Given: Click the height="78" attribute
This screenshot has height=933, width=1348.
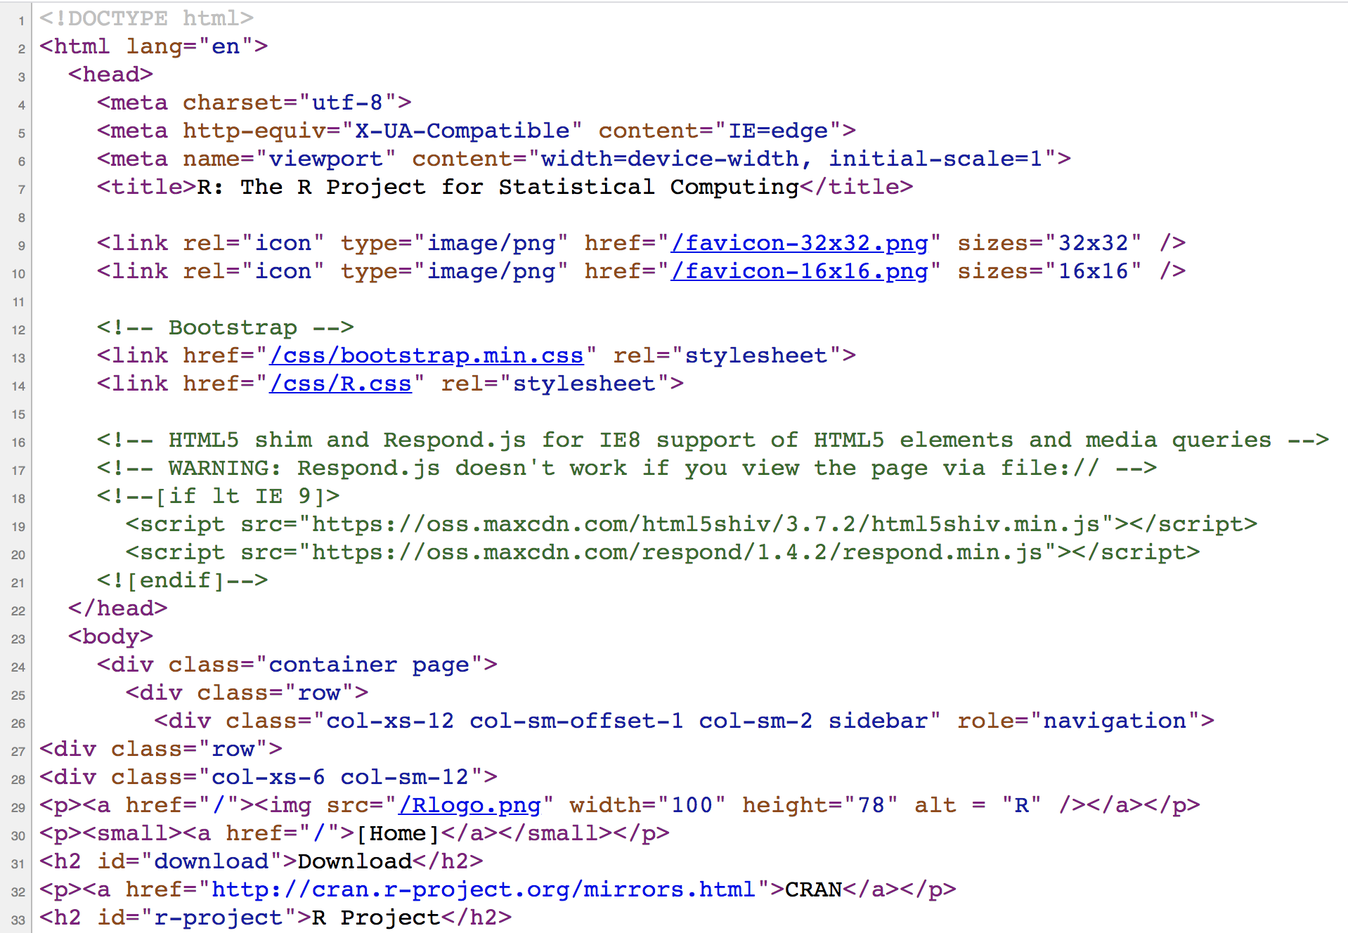Looking at the screenshot, I should pyautogui.click(x=819, y=805).
